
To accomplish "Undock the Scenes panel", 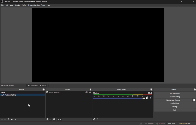I will pos(44,89).
